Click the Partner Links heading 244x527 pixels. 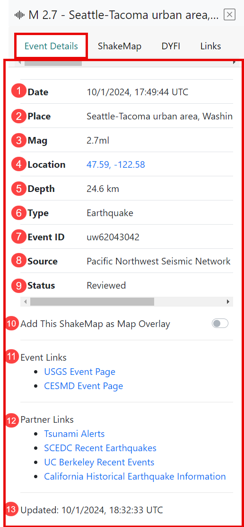point(47,419)
